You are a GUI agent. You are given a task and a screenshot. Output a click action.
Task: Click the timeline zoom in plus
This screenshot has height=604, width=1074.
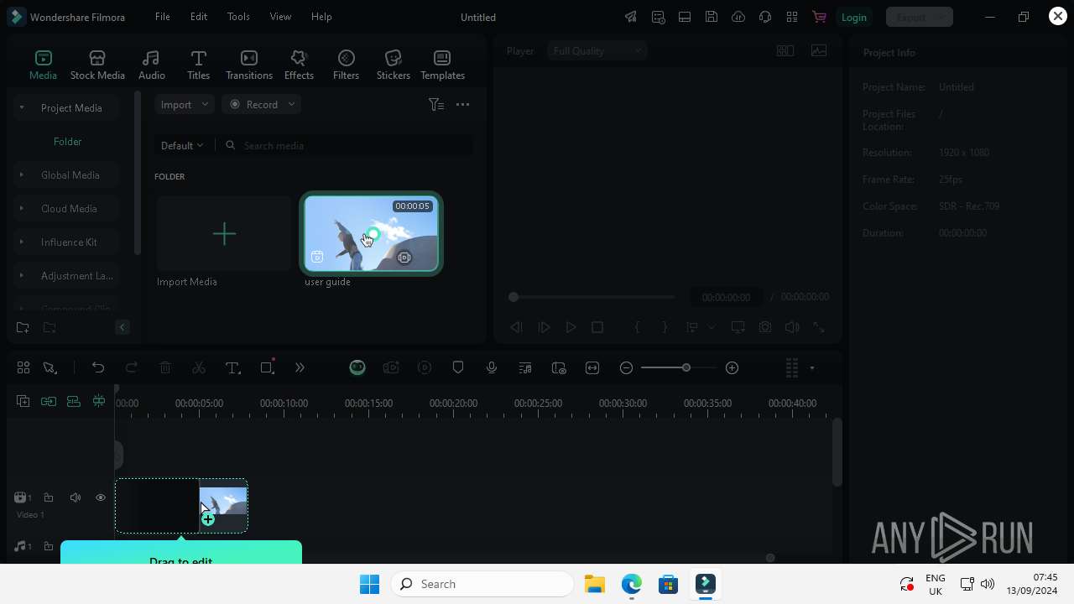[732, 367]
